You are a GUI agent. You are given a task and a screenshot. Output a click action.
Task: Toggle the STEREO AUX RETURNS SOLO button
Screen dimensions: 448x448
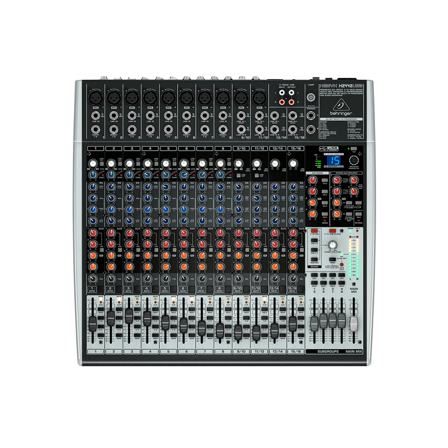coord(359,214)
